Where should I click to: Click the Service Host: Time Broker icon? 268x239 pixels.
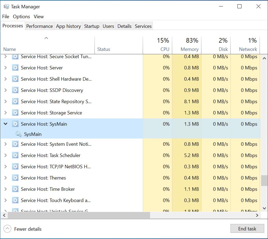point(15,189)
